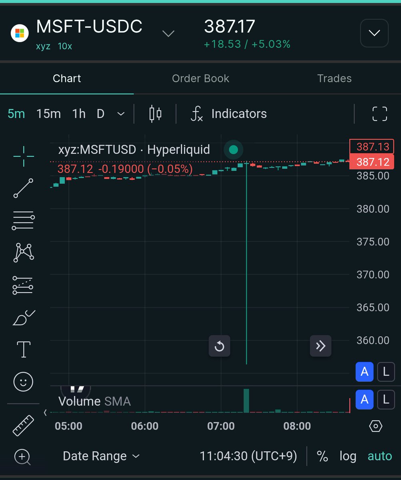The image size is (401, 480).
Task: Click the 387.17 current price
Action: tap(229, 27)
